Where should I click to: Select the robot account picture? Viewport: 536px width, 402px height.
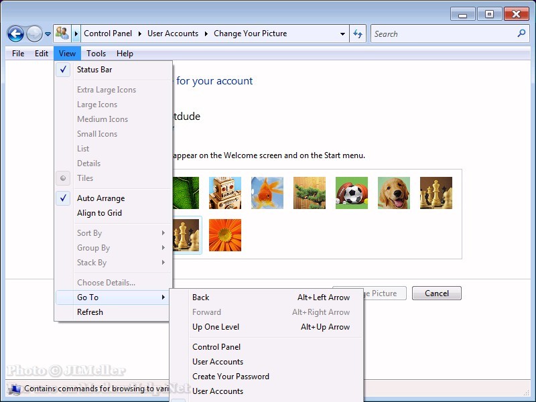coord(225,193)
